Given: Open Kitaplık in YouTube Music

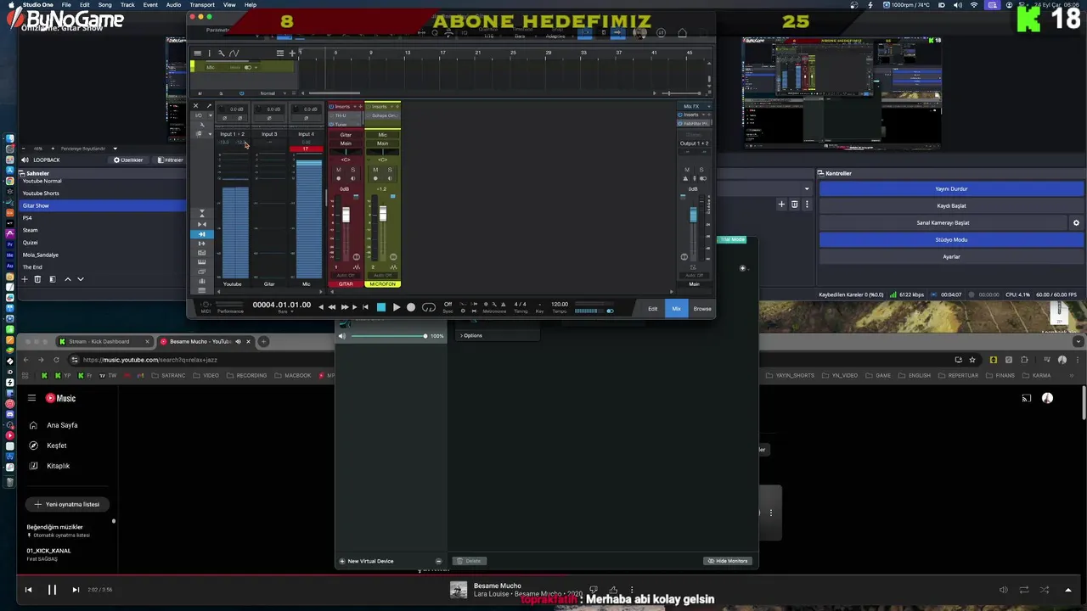Looking at the screenshot, I should coord(58,466).
